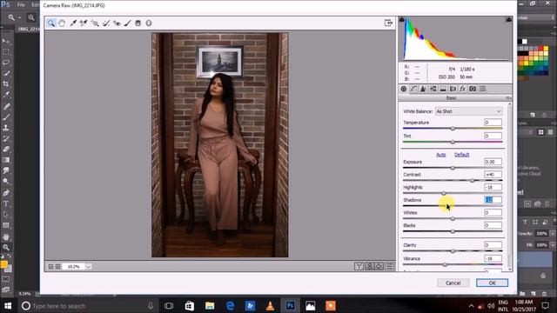The image size is (557, 313).
Task: Switch to the Tone Curve panel tab
Action: 413,89
